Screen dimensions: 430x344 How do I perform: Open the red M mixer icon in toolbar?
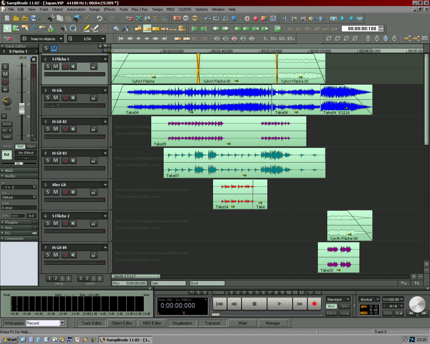pyautogui.click(x=177, y=19)
